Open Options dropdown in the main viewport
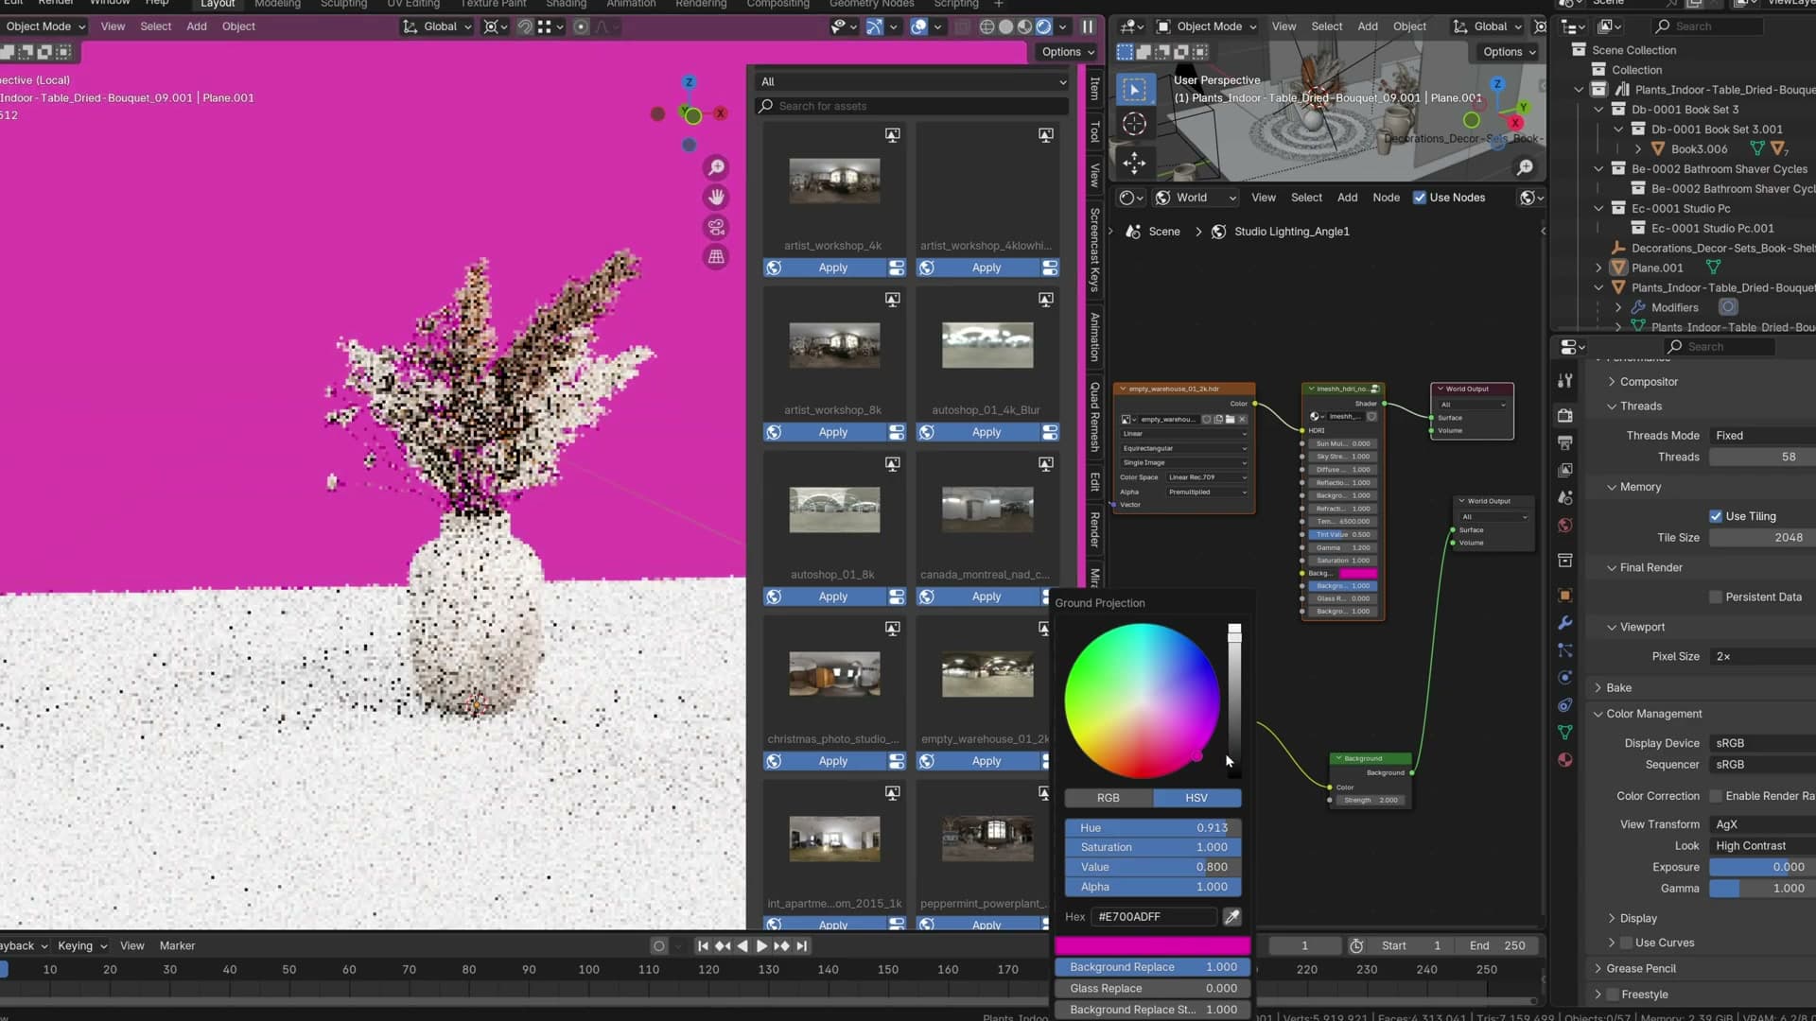Image resolution: width=1816 pixels, height=1021 pixels. click(1068, 52)
